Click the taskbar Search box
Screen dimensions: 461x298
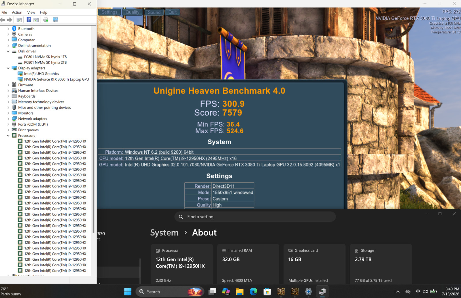[x=170, y=292]
